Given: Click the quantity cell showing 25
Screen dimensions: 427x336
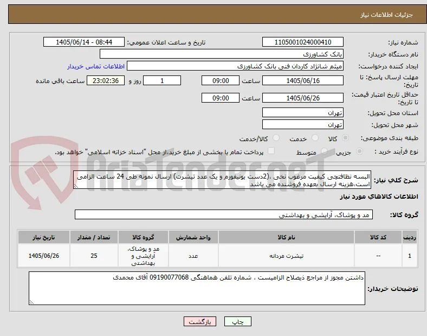Looking at the screenshot, I should [x=94, y=256].
